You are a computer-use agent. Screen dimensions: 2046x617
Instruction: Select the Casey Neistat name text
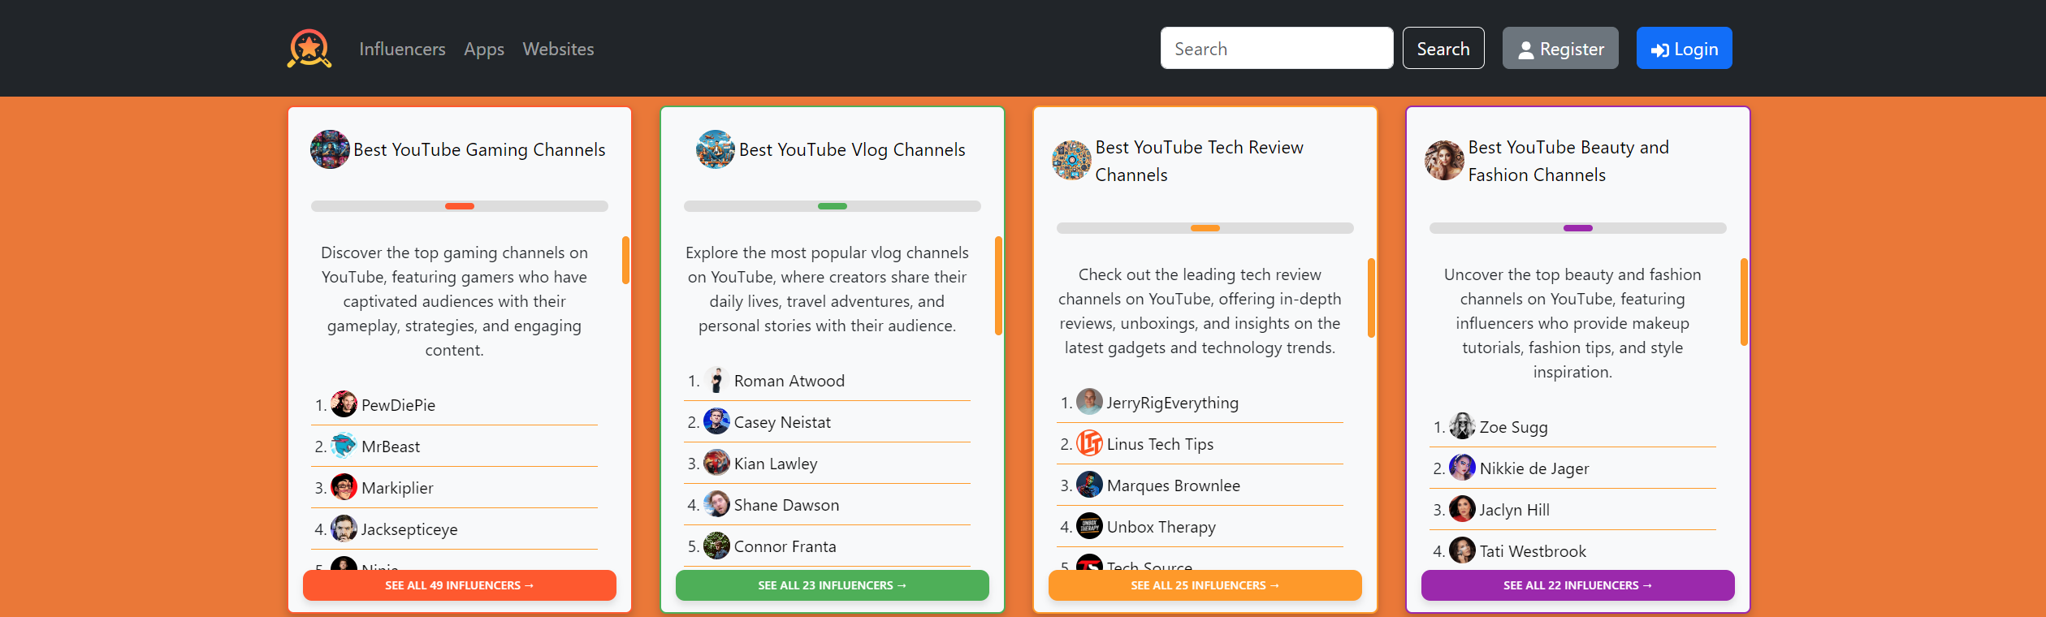pyautogui.click(x=782, y=422)
